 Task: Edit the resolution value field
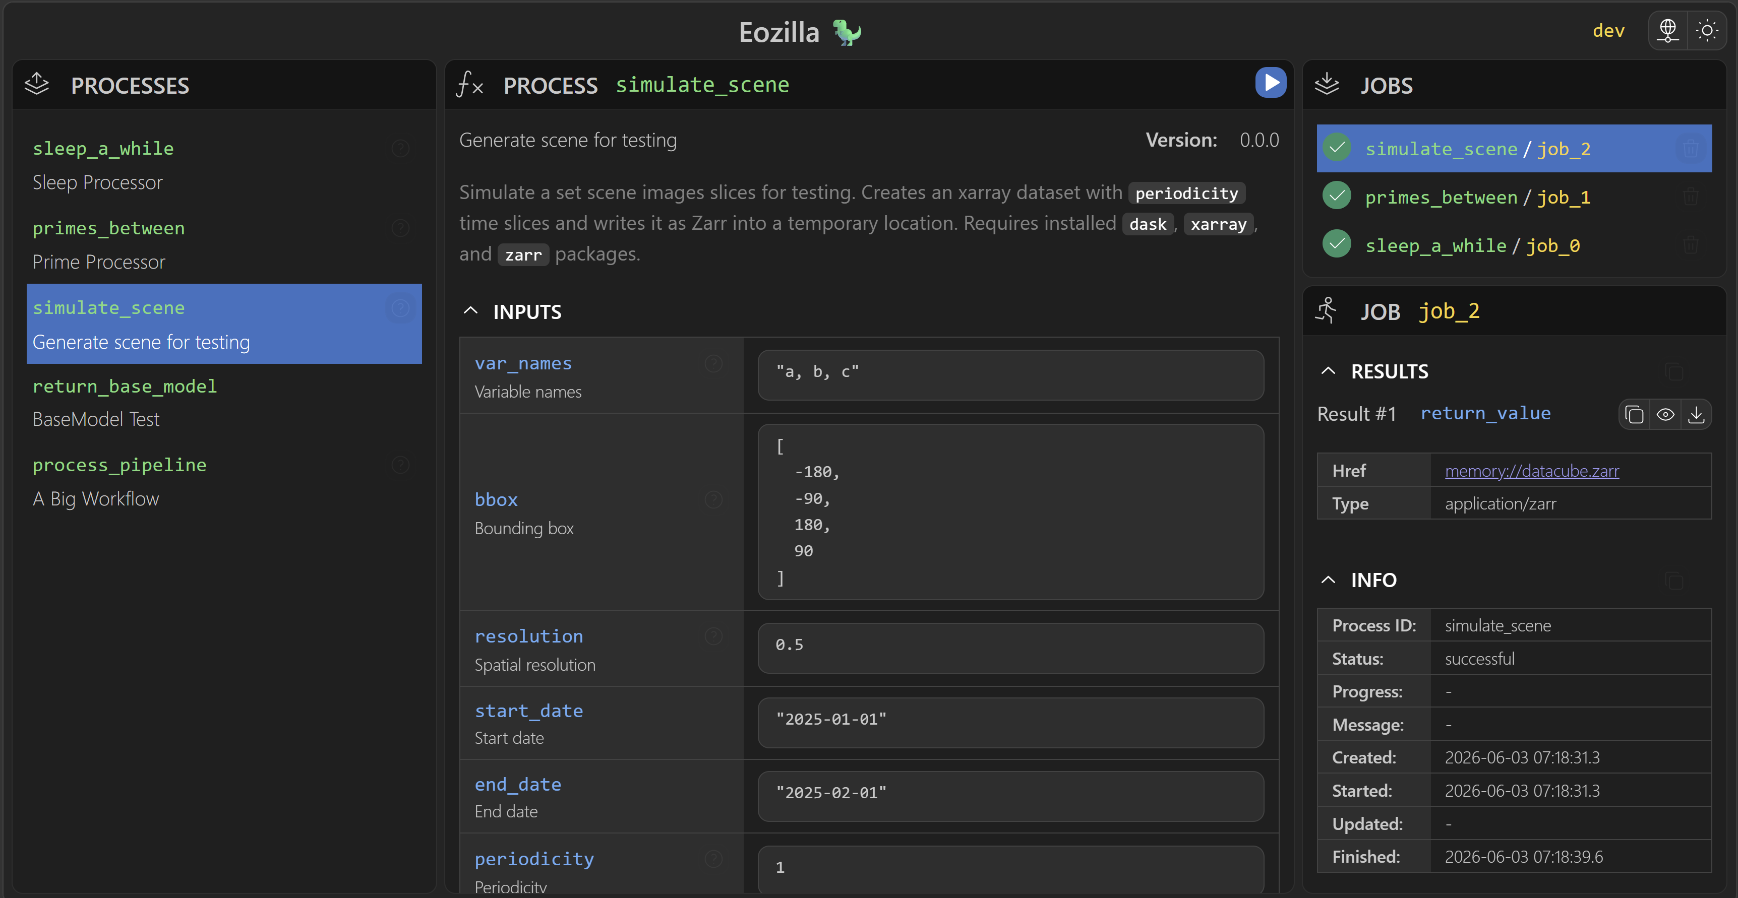coord(1010,648)
